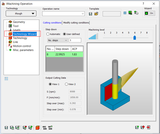Image resolution: width=160 pixels, height=134 pixels.
Task: Set machining level to 8 on slider
Action: coord(147,38)
